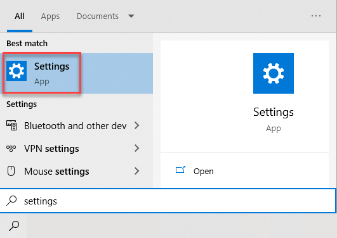Expand the Bluetooth and other dev chevron
This screenshot has height=238, width=337.
136,125
